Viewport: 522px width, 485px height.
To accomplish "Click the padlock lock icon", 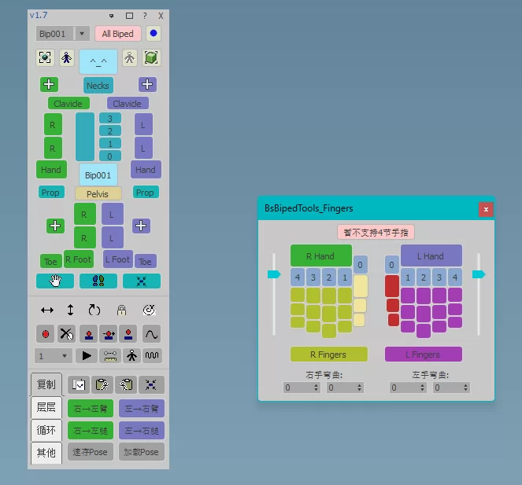I will pos(121,310).
